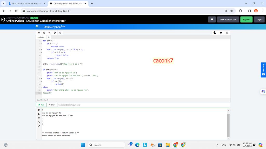Collapse the if block at line 2

[x=41, y=44]
